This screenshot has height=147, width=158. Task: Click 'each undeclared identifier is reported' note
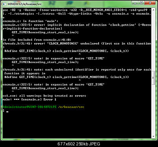point(81,70)
